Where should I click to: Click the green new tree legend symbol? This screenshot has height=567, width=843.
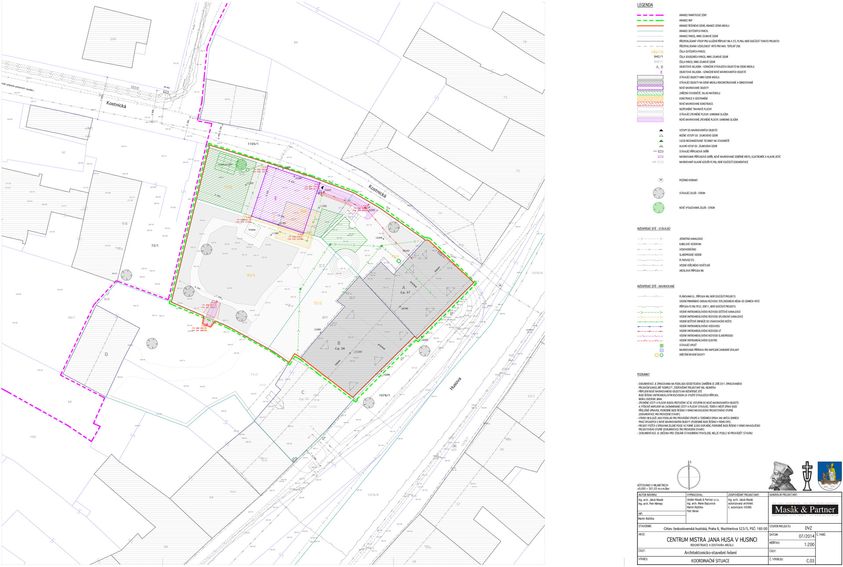pyautogui.click(x=658, y=208)
